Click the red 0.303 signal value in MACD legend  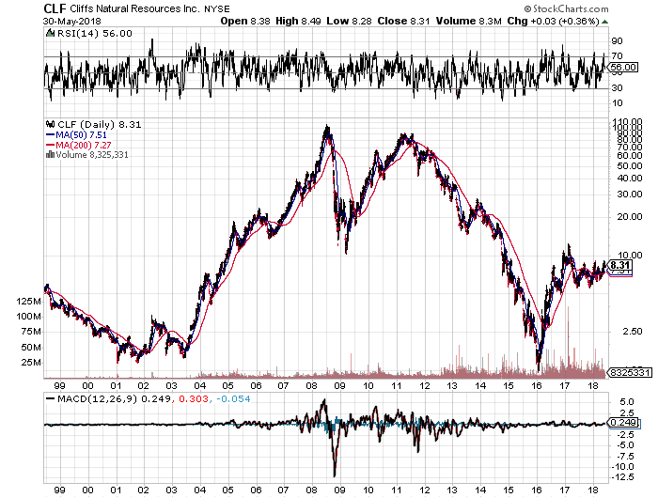coord(194,398)
